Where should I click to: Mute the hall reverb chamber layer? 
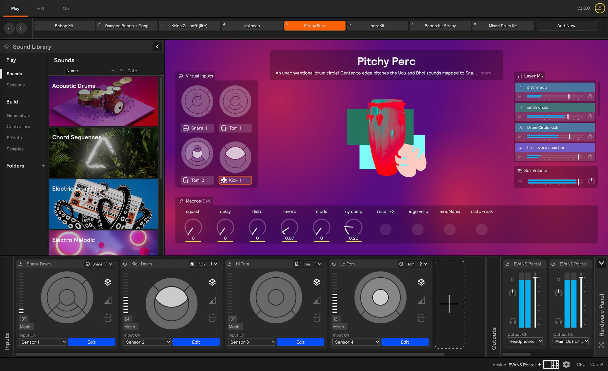pos(520,157)
